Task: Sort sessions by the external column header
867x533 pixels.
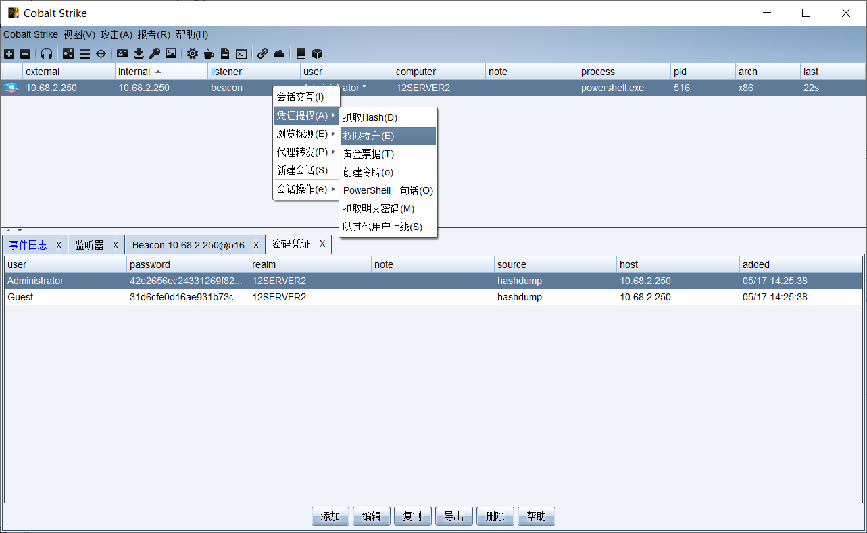Action: (69, 72)
